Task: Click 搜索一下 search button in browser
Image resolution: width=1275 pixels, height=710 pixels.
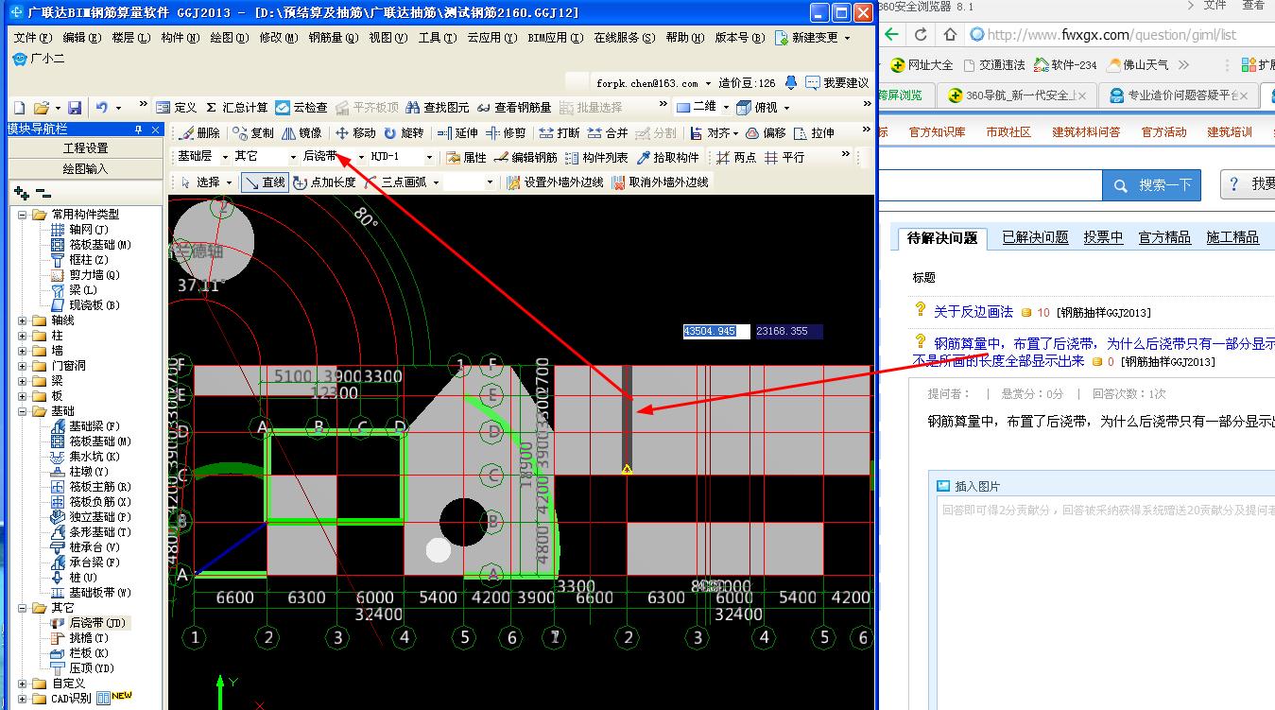Action: (x=1151, y=185)
